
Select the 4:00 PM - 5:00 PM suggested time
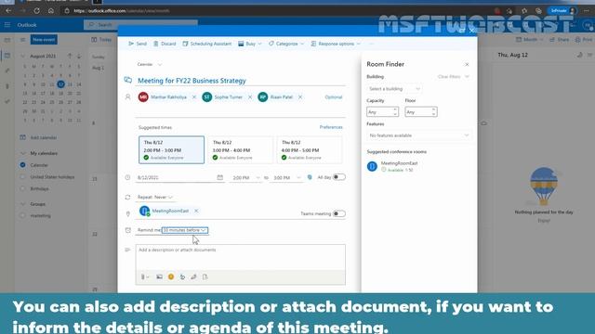pyautogui.click(x=310, y=150)
